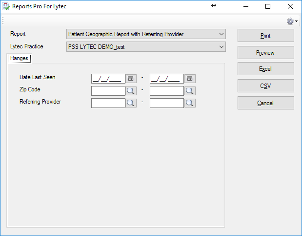Close the Reports Pro window

coord(290,6)
